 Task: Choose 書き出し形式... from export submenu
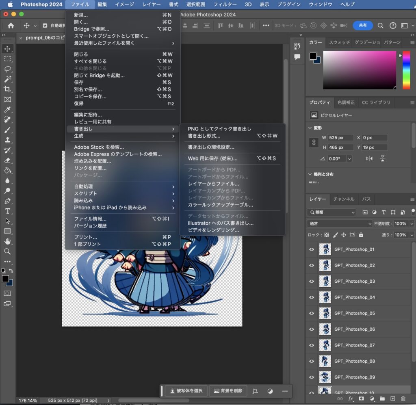(x=204, y=136)
